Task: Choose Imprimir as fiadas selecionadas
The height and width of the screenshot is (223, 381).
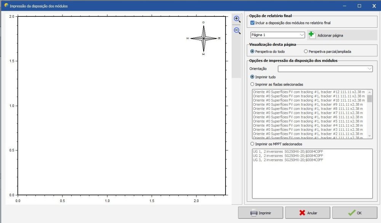Action: 252,84
